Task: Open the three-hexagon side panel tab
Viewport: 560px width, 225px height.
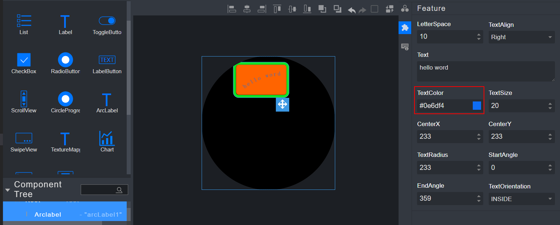Action: tap(405, 9)
